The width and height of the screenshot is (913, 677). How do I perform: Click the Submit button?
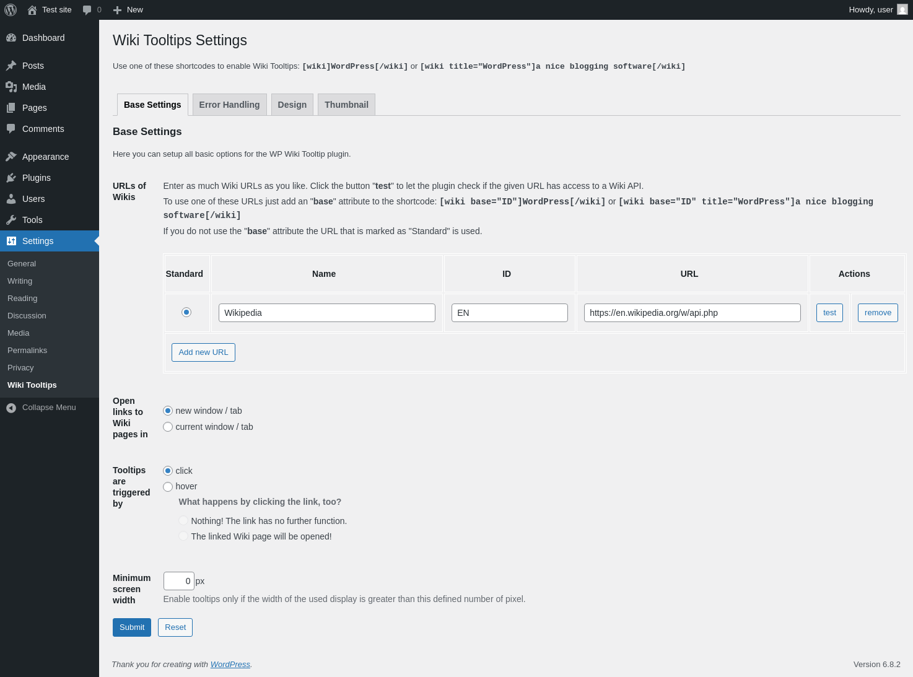(132, 627)
